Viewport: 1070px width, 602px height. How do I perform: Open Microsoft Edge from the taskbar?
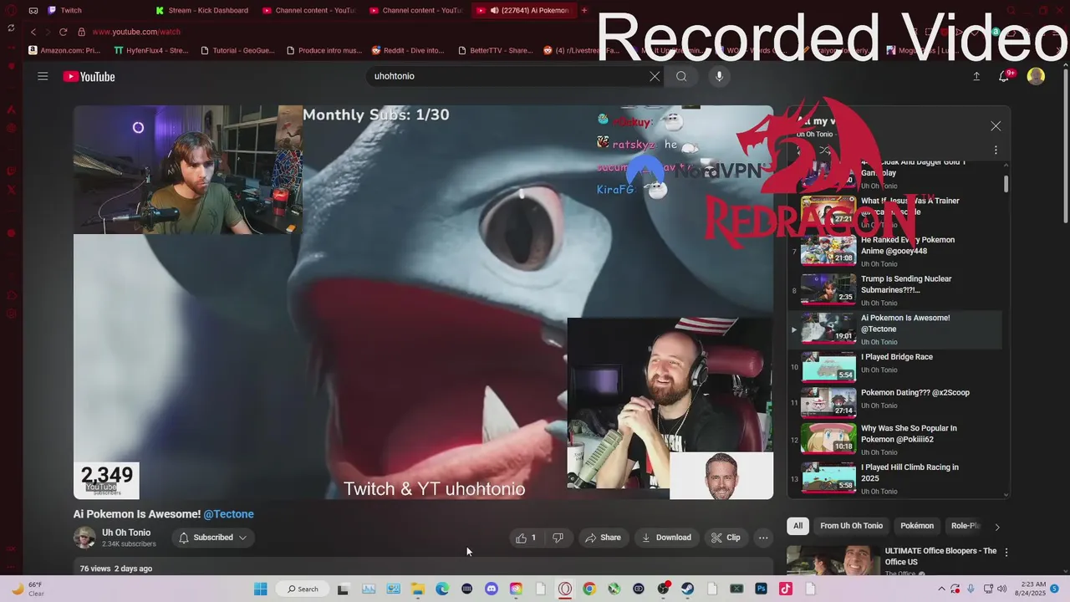tap(442, 589)
